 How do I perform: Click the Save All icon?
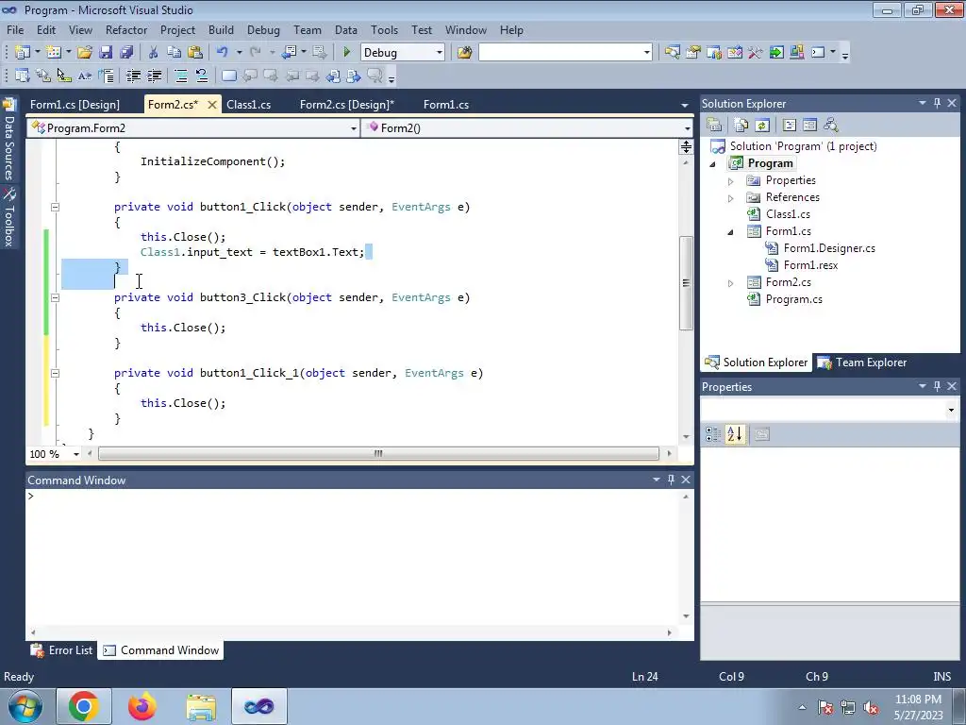tap(126, 53)
